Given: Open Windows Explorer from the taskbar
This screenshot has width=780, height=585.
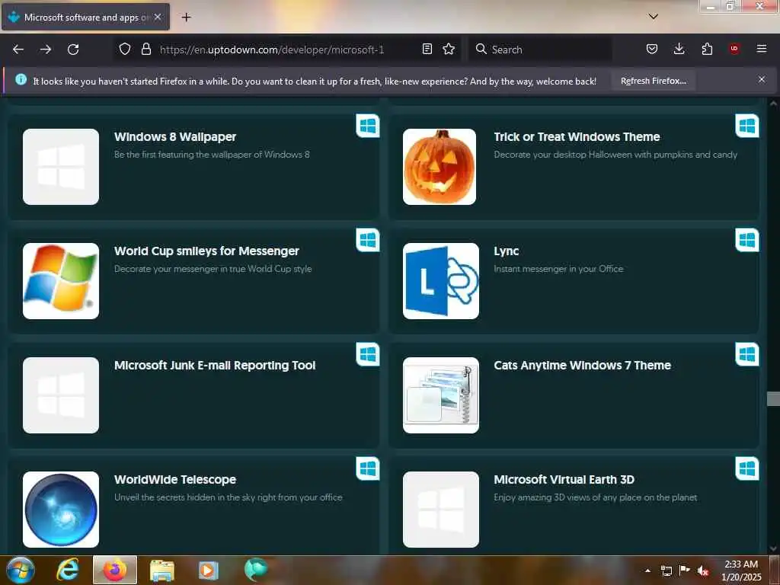Looking at the screenshot, I should (161, 571).
